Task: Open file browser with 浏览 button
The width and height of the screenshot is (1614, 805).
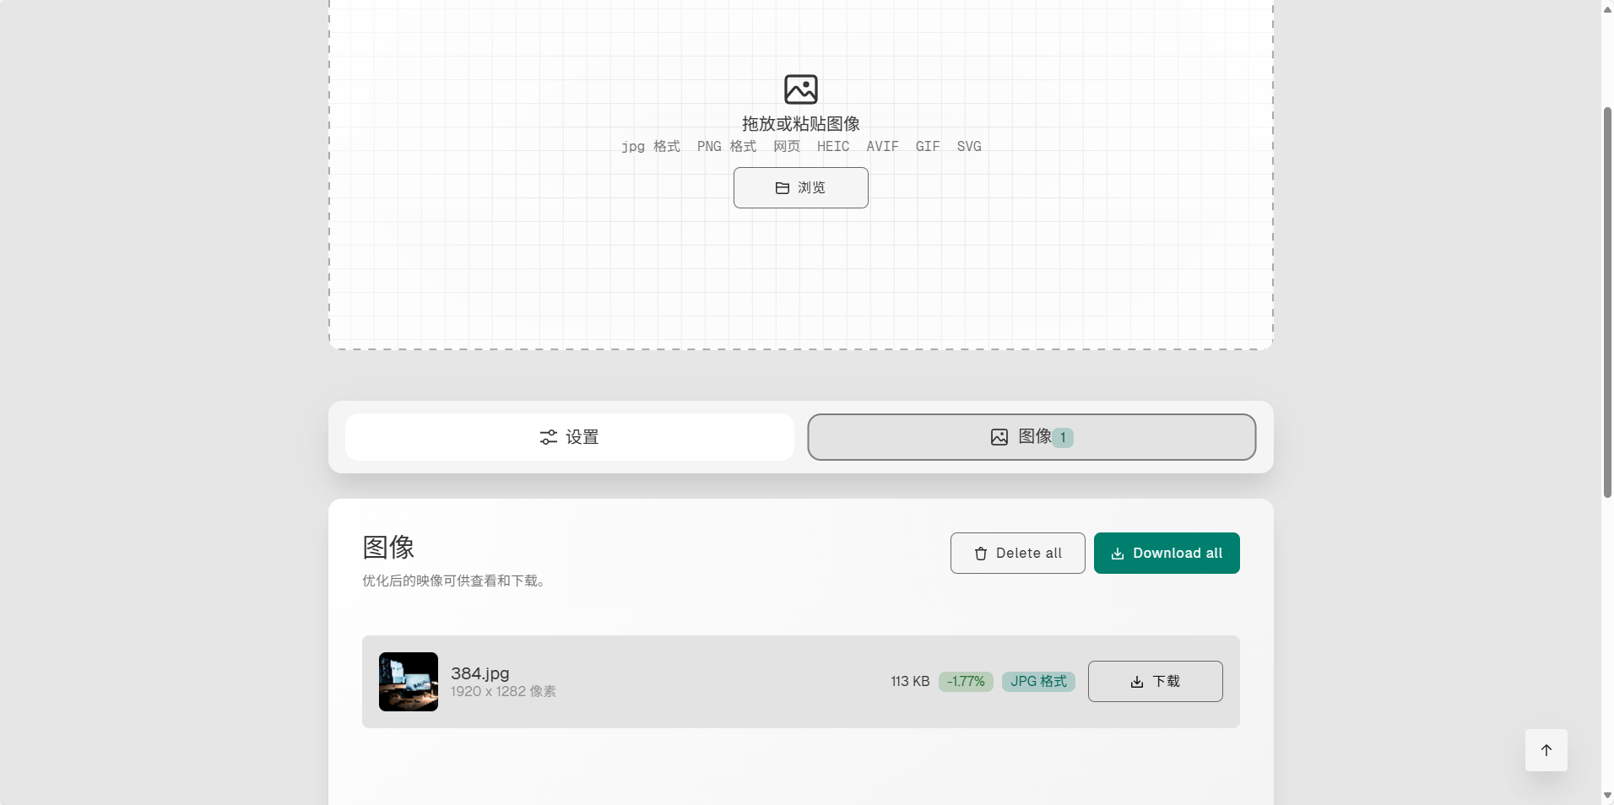Action: 800,187
